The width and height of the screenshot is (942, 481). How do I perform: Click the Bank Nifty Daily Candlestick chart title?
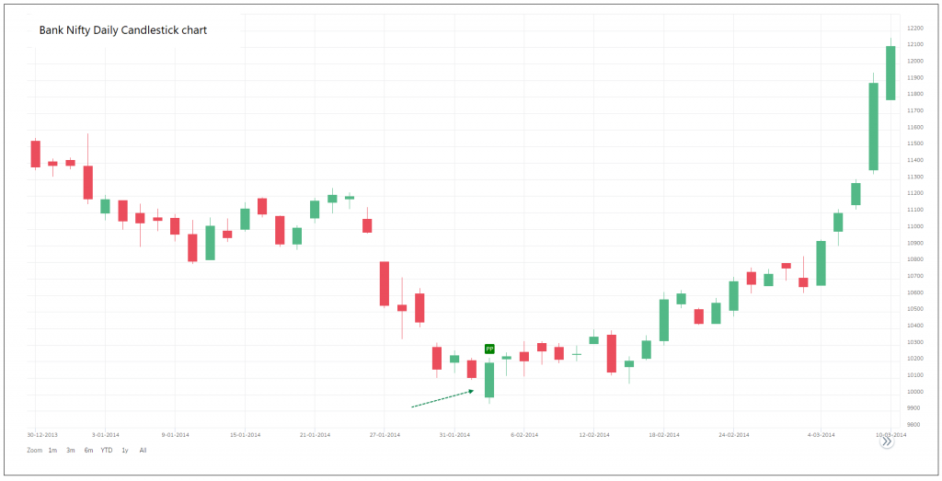(x=123, y=30)
